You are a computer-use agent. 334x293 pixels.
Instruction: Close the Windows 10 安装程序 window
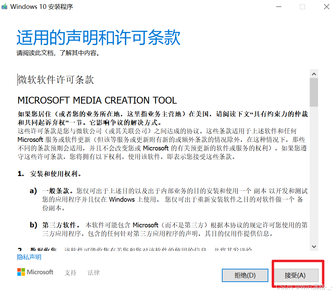tap(326, 6)
